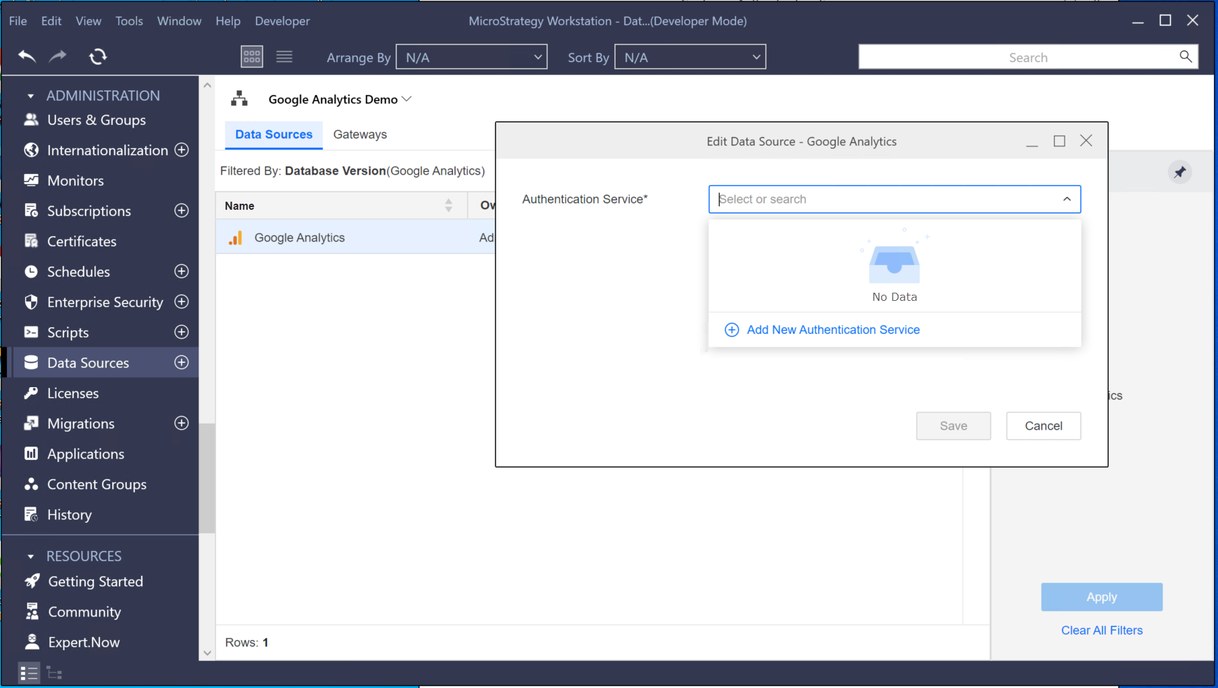The width and height of the screenshot is (1218, 688).
Task: Open the Arrange By dropdown
Action: 471,57
